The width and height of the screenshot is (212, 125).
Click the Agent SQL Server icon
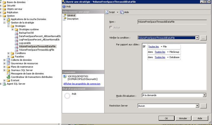click(x=4, y=84)
